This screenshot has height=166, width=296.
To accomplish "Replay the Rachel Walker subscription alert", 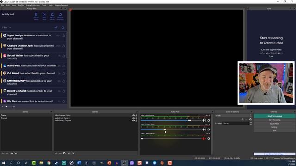I will (64, 56).
